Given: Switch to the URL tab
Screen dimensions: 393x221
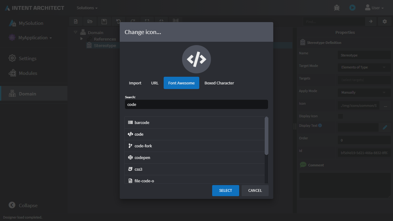Looking at the screenshot, I should (x=155, y=83).
